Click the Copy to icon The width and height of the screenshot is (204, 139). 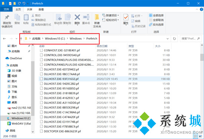(68, 17)
